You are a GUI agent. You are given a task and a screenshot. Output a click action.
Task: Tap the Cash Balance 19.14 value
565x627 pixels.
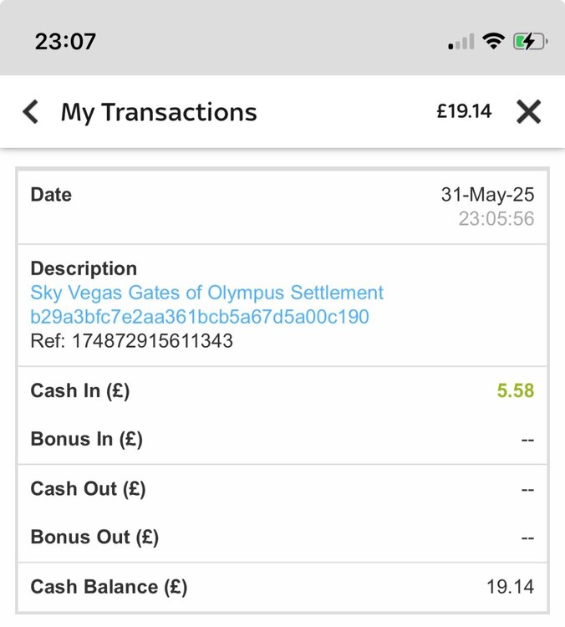click(510, 587)
